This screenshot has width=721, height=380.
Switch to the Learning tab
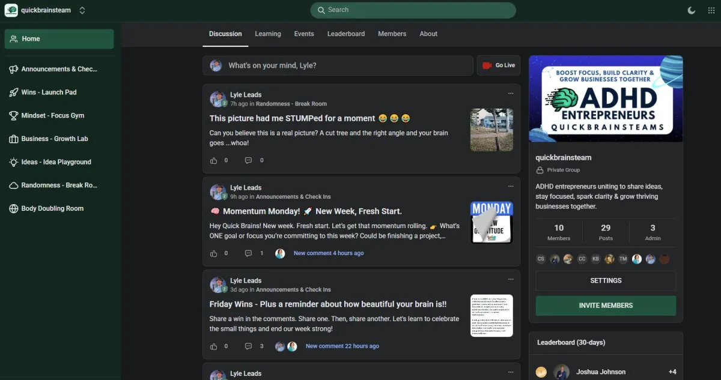268,34
